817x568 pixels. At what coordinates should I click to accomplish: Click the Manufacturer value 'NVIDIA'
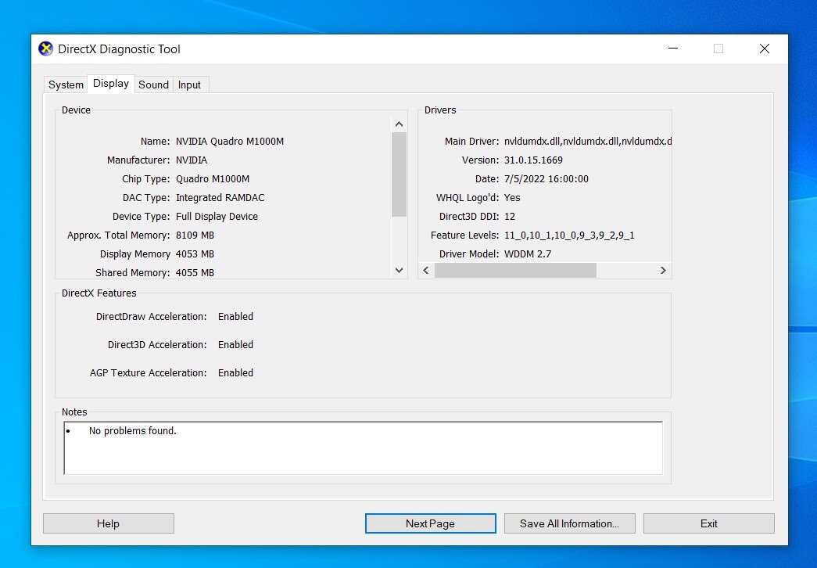[x=192, y=160]
